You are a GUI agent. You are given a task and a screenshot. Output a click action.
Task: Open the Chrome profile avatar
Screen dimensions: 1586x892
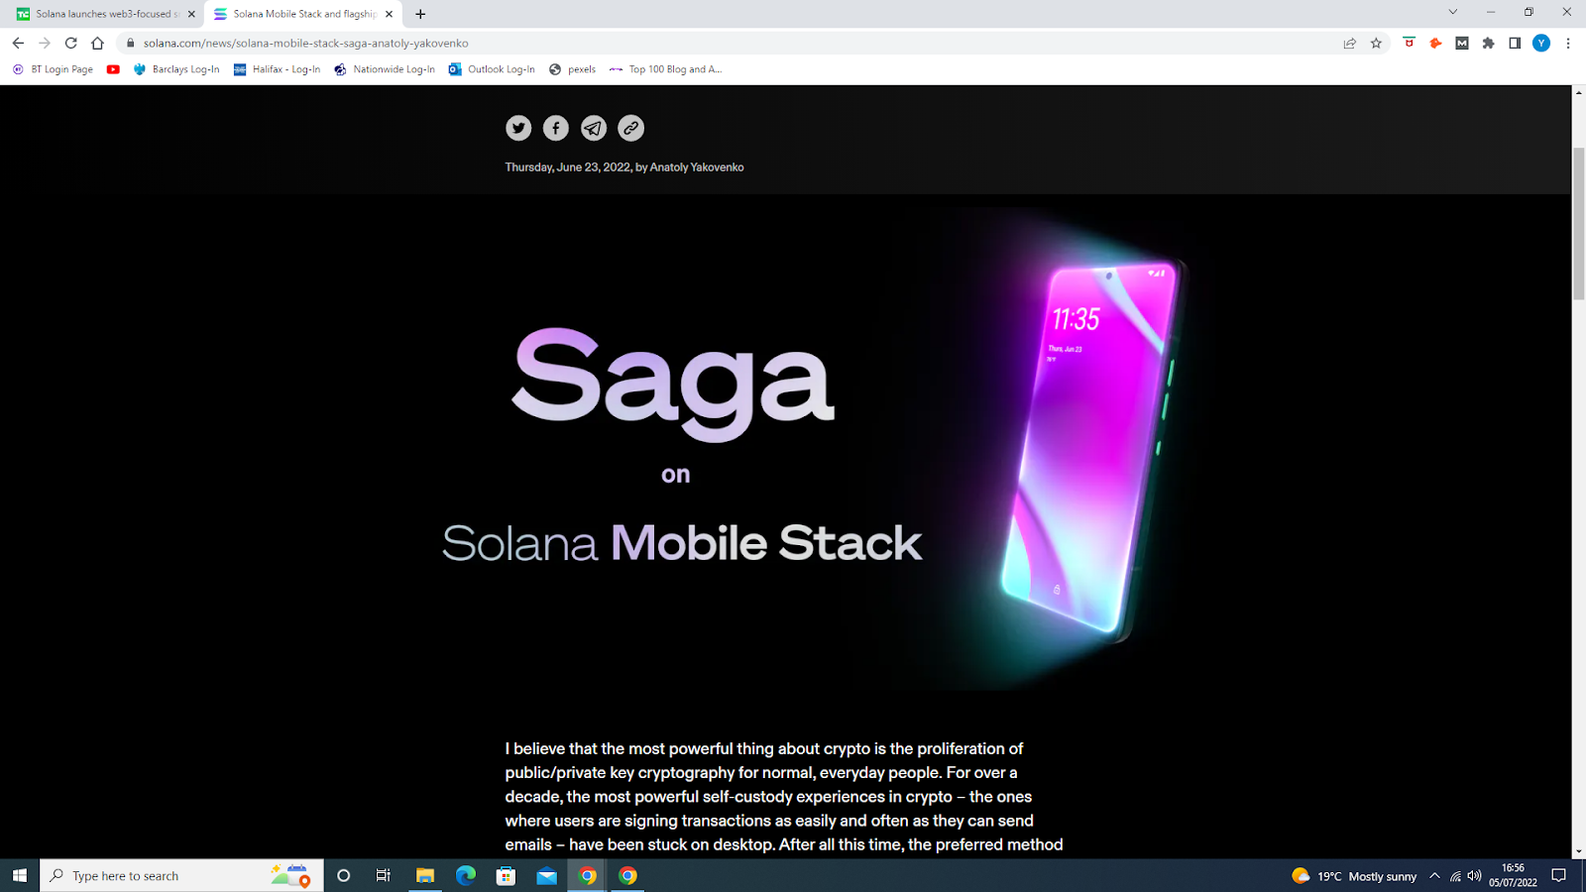(1541, 43)
